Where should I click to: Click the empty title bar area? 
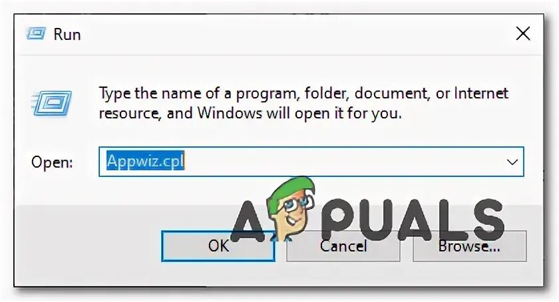tap(296, 34)
